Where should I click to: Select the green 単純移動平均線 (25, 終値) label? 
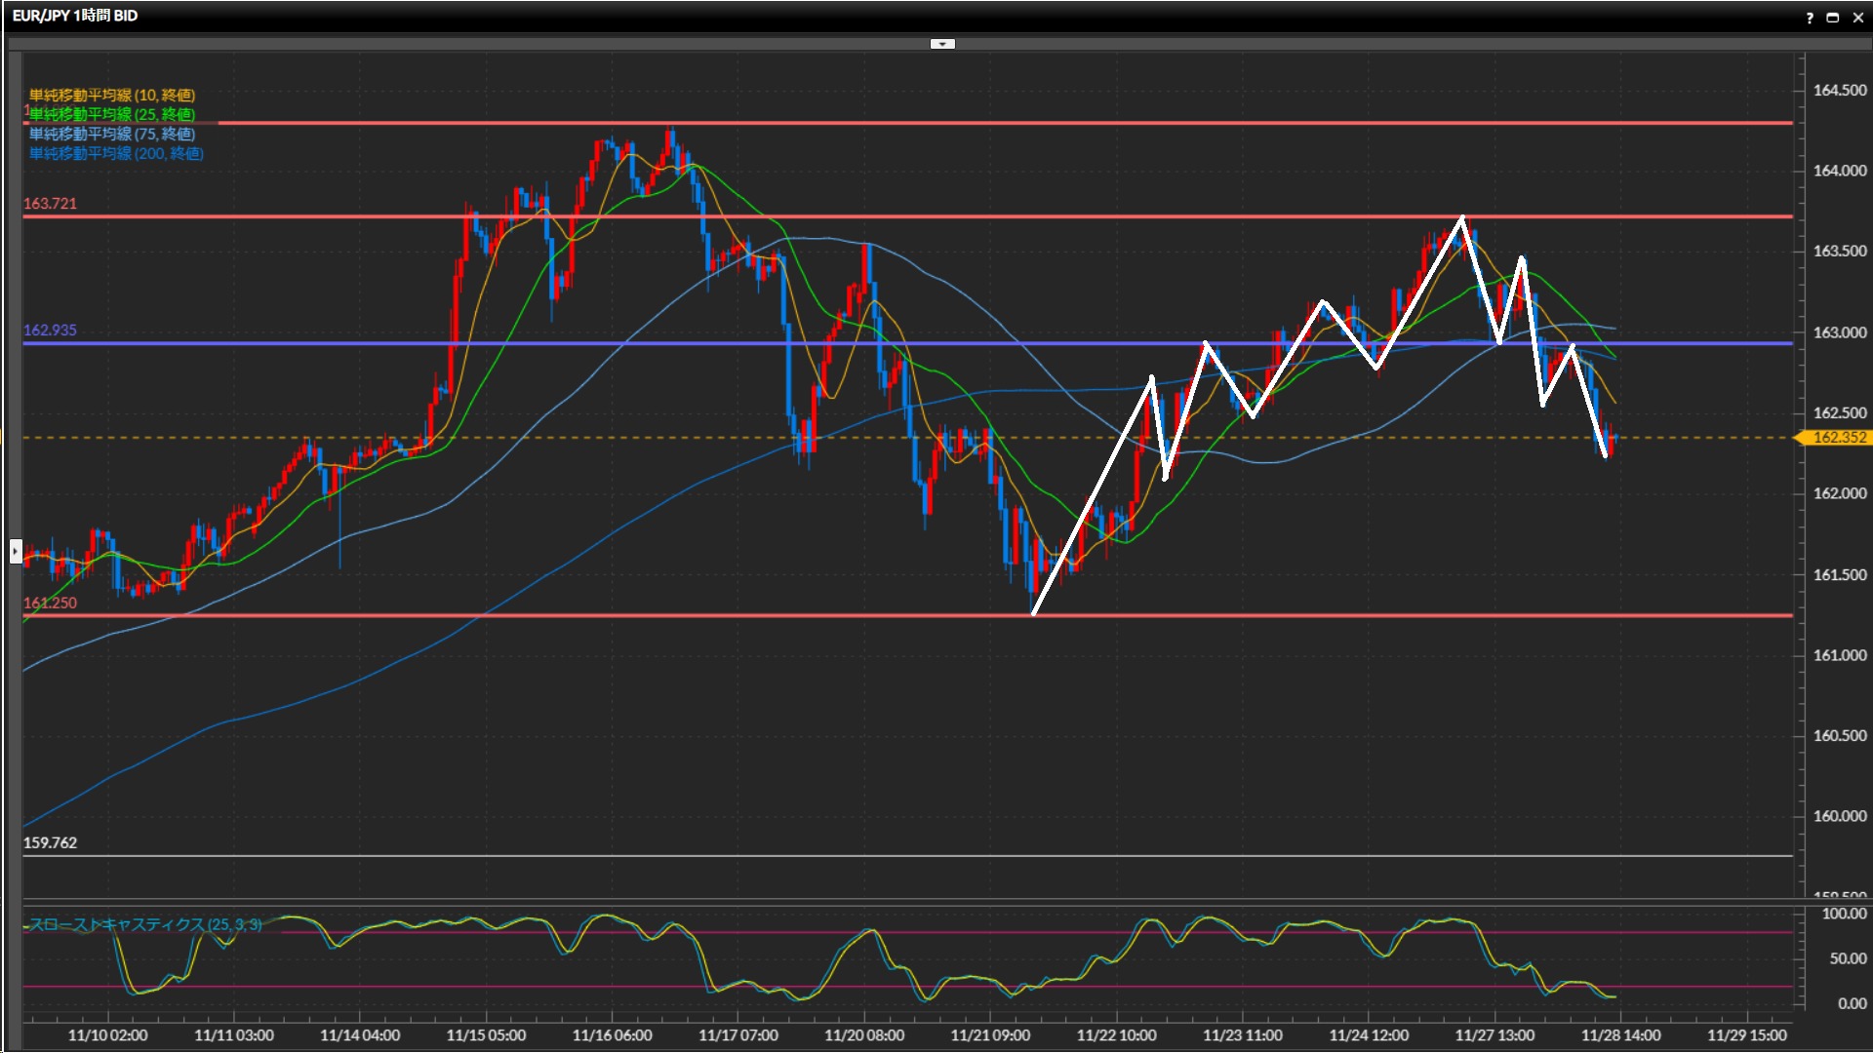pos(111,114)
